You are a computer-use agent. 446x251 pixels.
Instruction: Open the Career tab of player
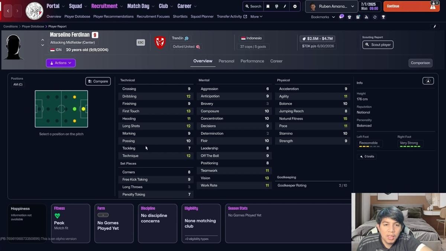click(x=276, y=61)
